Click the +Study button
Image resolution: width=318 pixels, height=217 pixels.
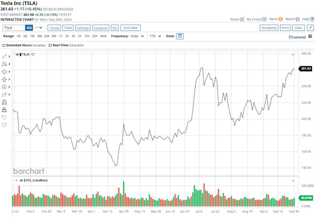(54, 28)
